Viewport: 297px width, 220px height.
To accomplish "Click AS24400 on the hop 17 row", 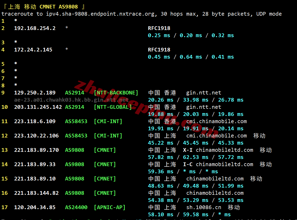I will [76, 207].
